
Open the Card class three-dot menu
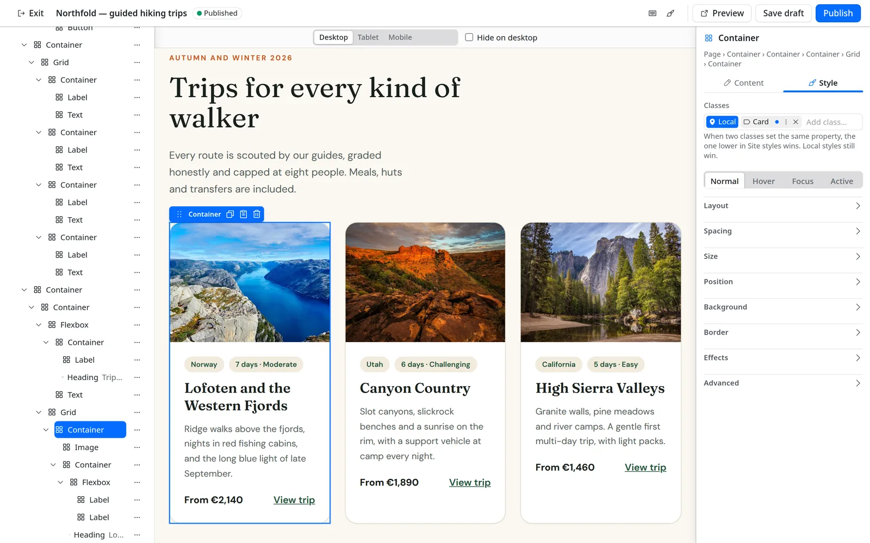[786, 122]
